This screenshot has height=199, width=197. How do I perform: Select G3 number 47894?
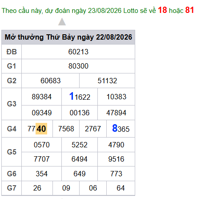pyautogui.click(x=116, y=113)
